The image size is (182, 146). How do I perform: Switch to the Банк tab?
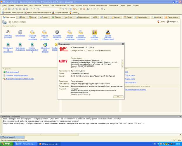[22, 17]
